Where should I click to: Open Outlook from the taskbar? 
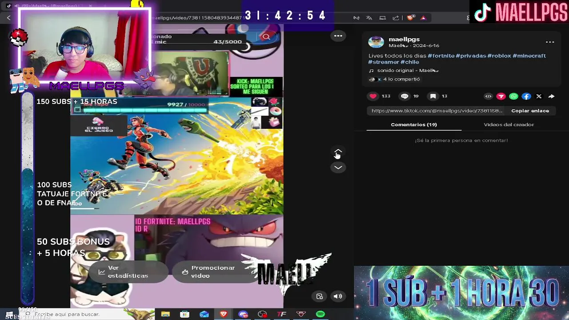click(204, 314)
